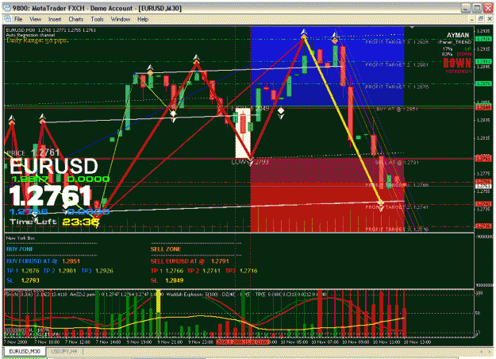
Task: Click the red highlighted date on time axis
Action: 243,342
